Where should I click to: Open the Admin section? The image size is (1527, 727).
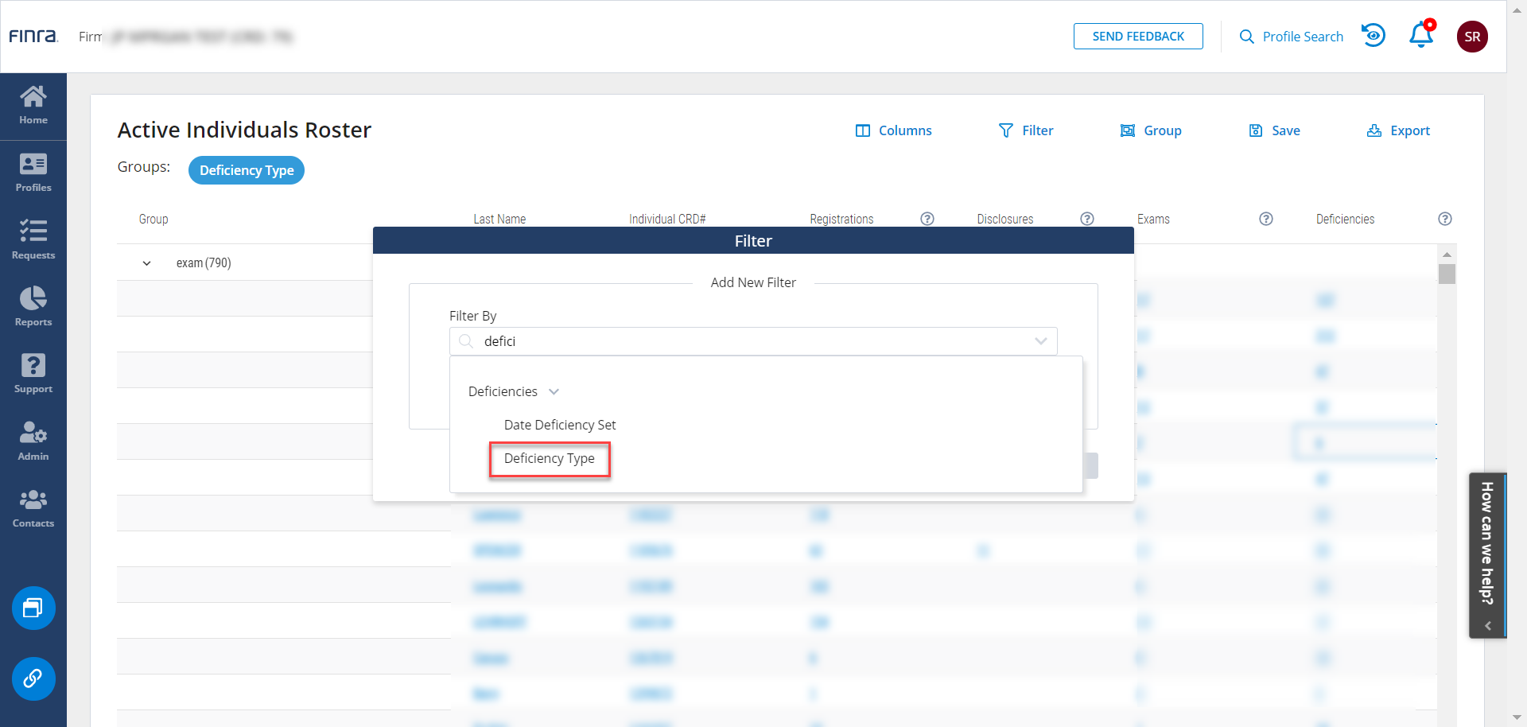click(x=33, y=441)
